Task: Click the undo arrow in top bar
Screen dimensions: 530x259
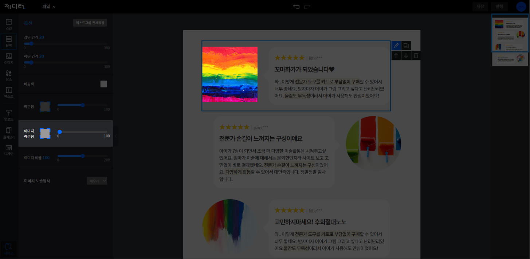Action: [297, 7]
